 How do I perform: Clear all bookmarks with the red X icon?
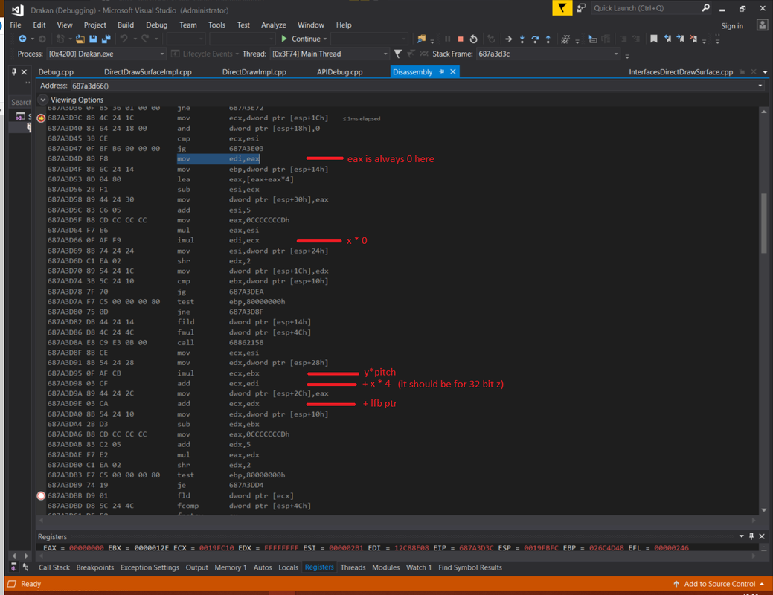click(x=693, y=39)
